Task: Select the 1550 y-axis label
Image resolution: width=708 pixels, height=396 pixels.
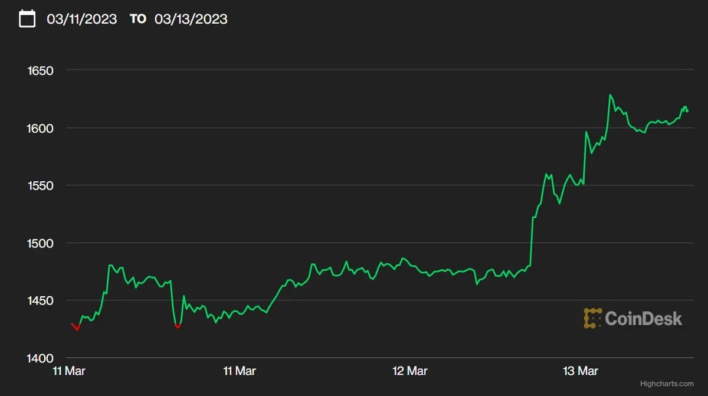Action: (x=40, y=186)
